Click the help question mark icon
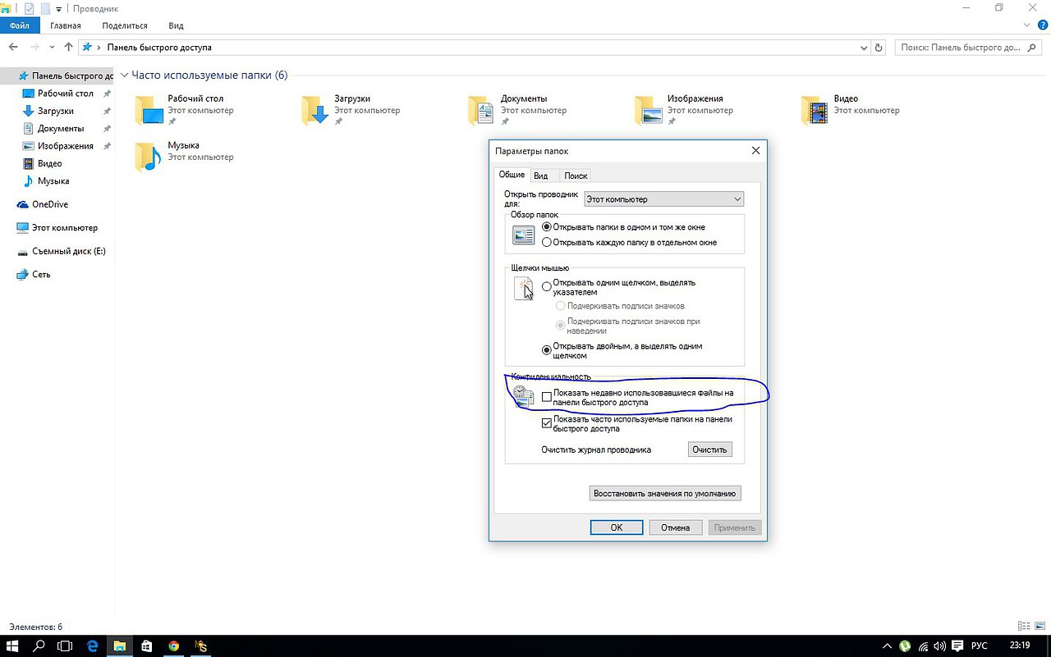The height and width of the screenshot is (657, 1051). (x=1043, y=25)
